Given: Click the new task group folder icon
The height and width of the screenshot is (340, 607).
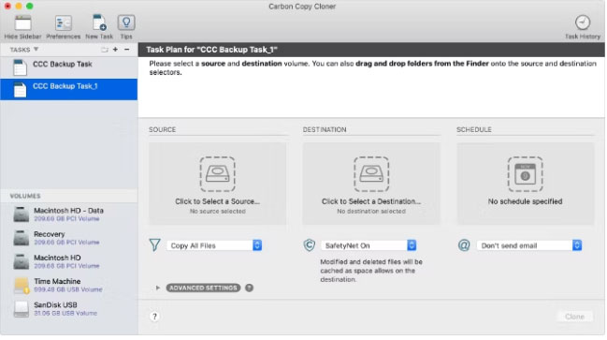Looking at the screenshot, I should [x=105, y=50].
